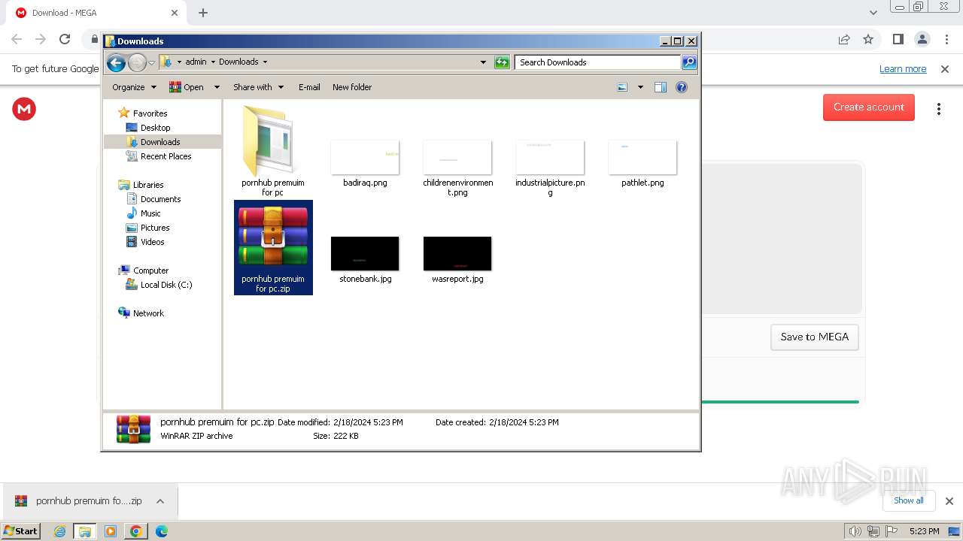
Task: Select the childrenenvironment.png thumbnail
Action: [x=457, y=157]
